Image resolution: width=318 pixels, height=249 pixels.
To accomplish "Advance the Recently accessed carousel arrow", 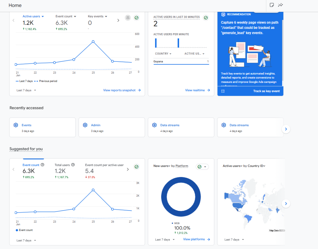I will pyautogui.click(x=286, y=129).
